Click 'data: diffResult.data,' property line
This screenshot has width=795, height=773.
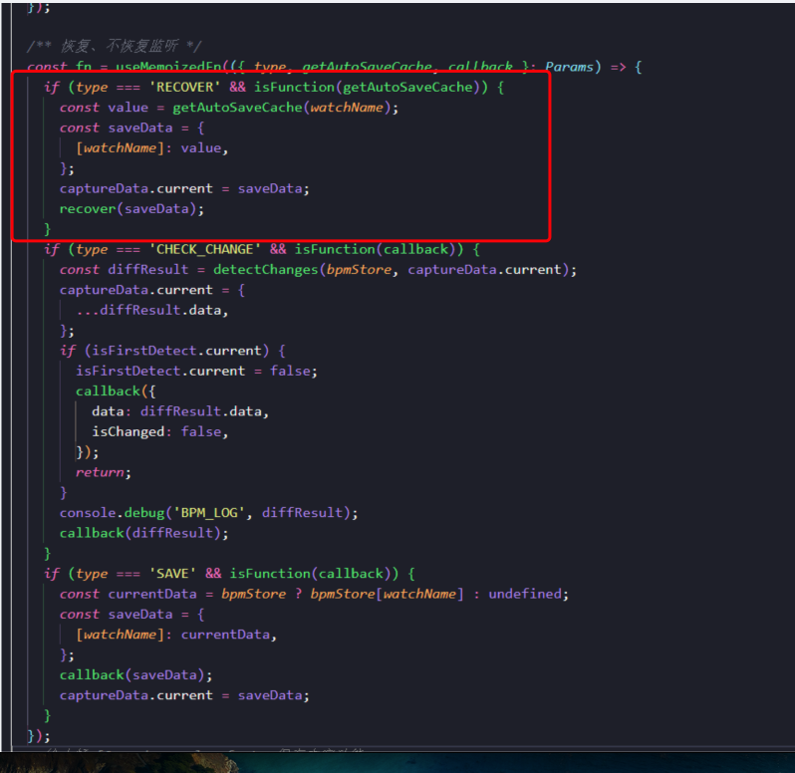click(180, 411)
